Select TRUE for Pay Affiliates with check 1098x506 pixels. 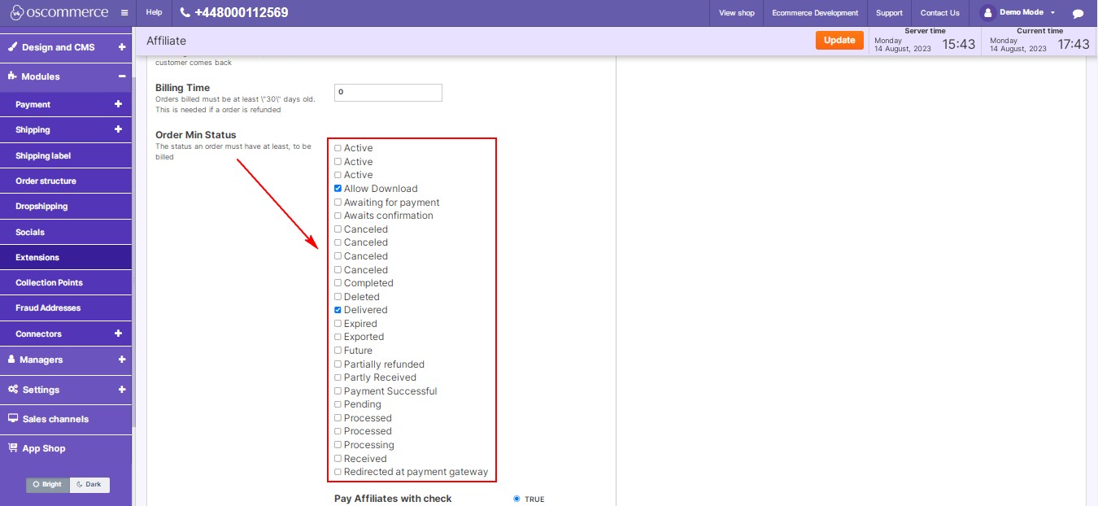tap(516, 499)
